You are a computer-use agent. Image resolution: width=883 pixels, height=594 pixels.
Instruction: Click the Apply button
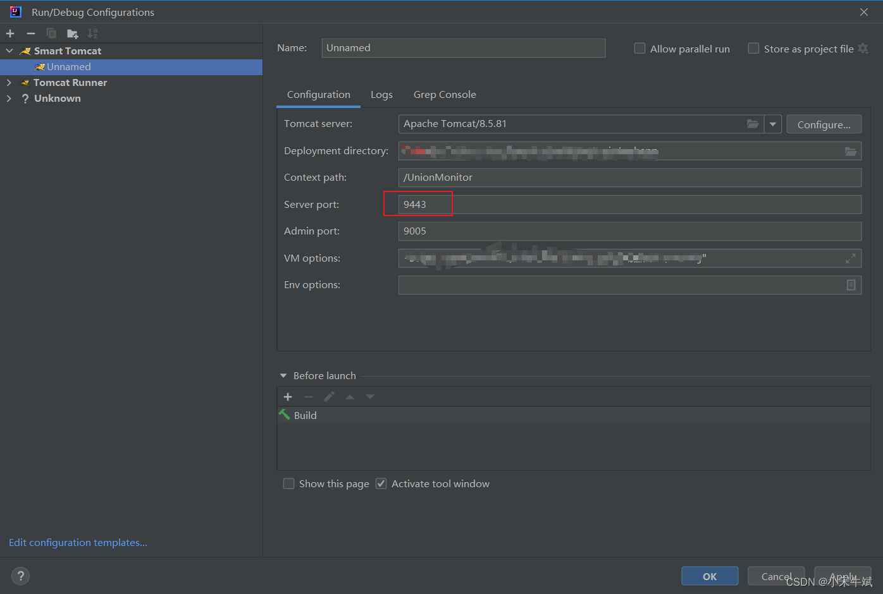coord(843,576)
